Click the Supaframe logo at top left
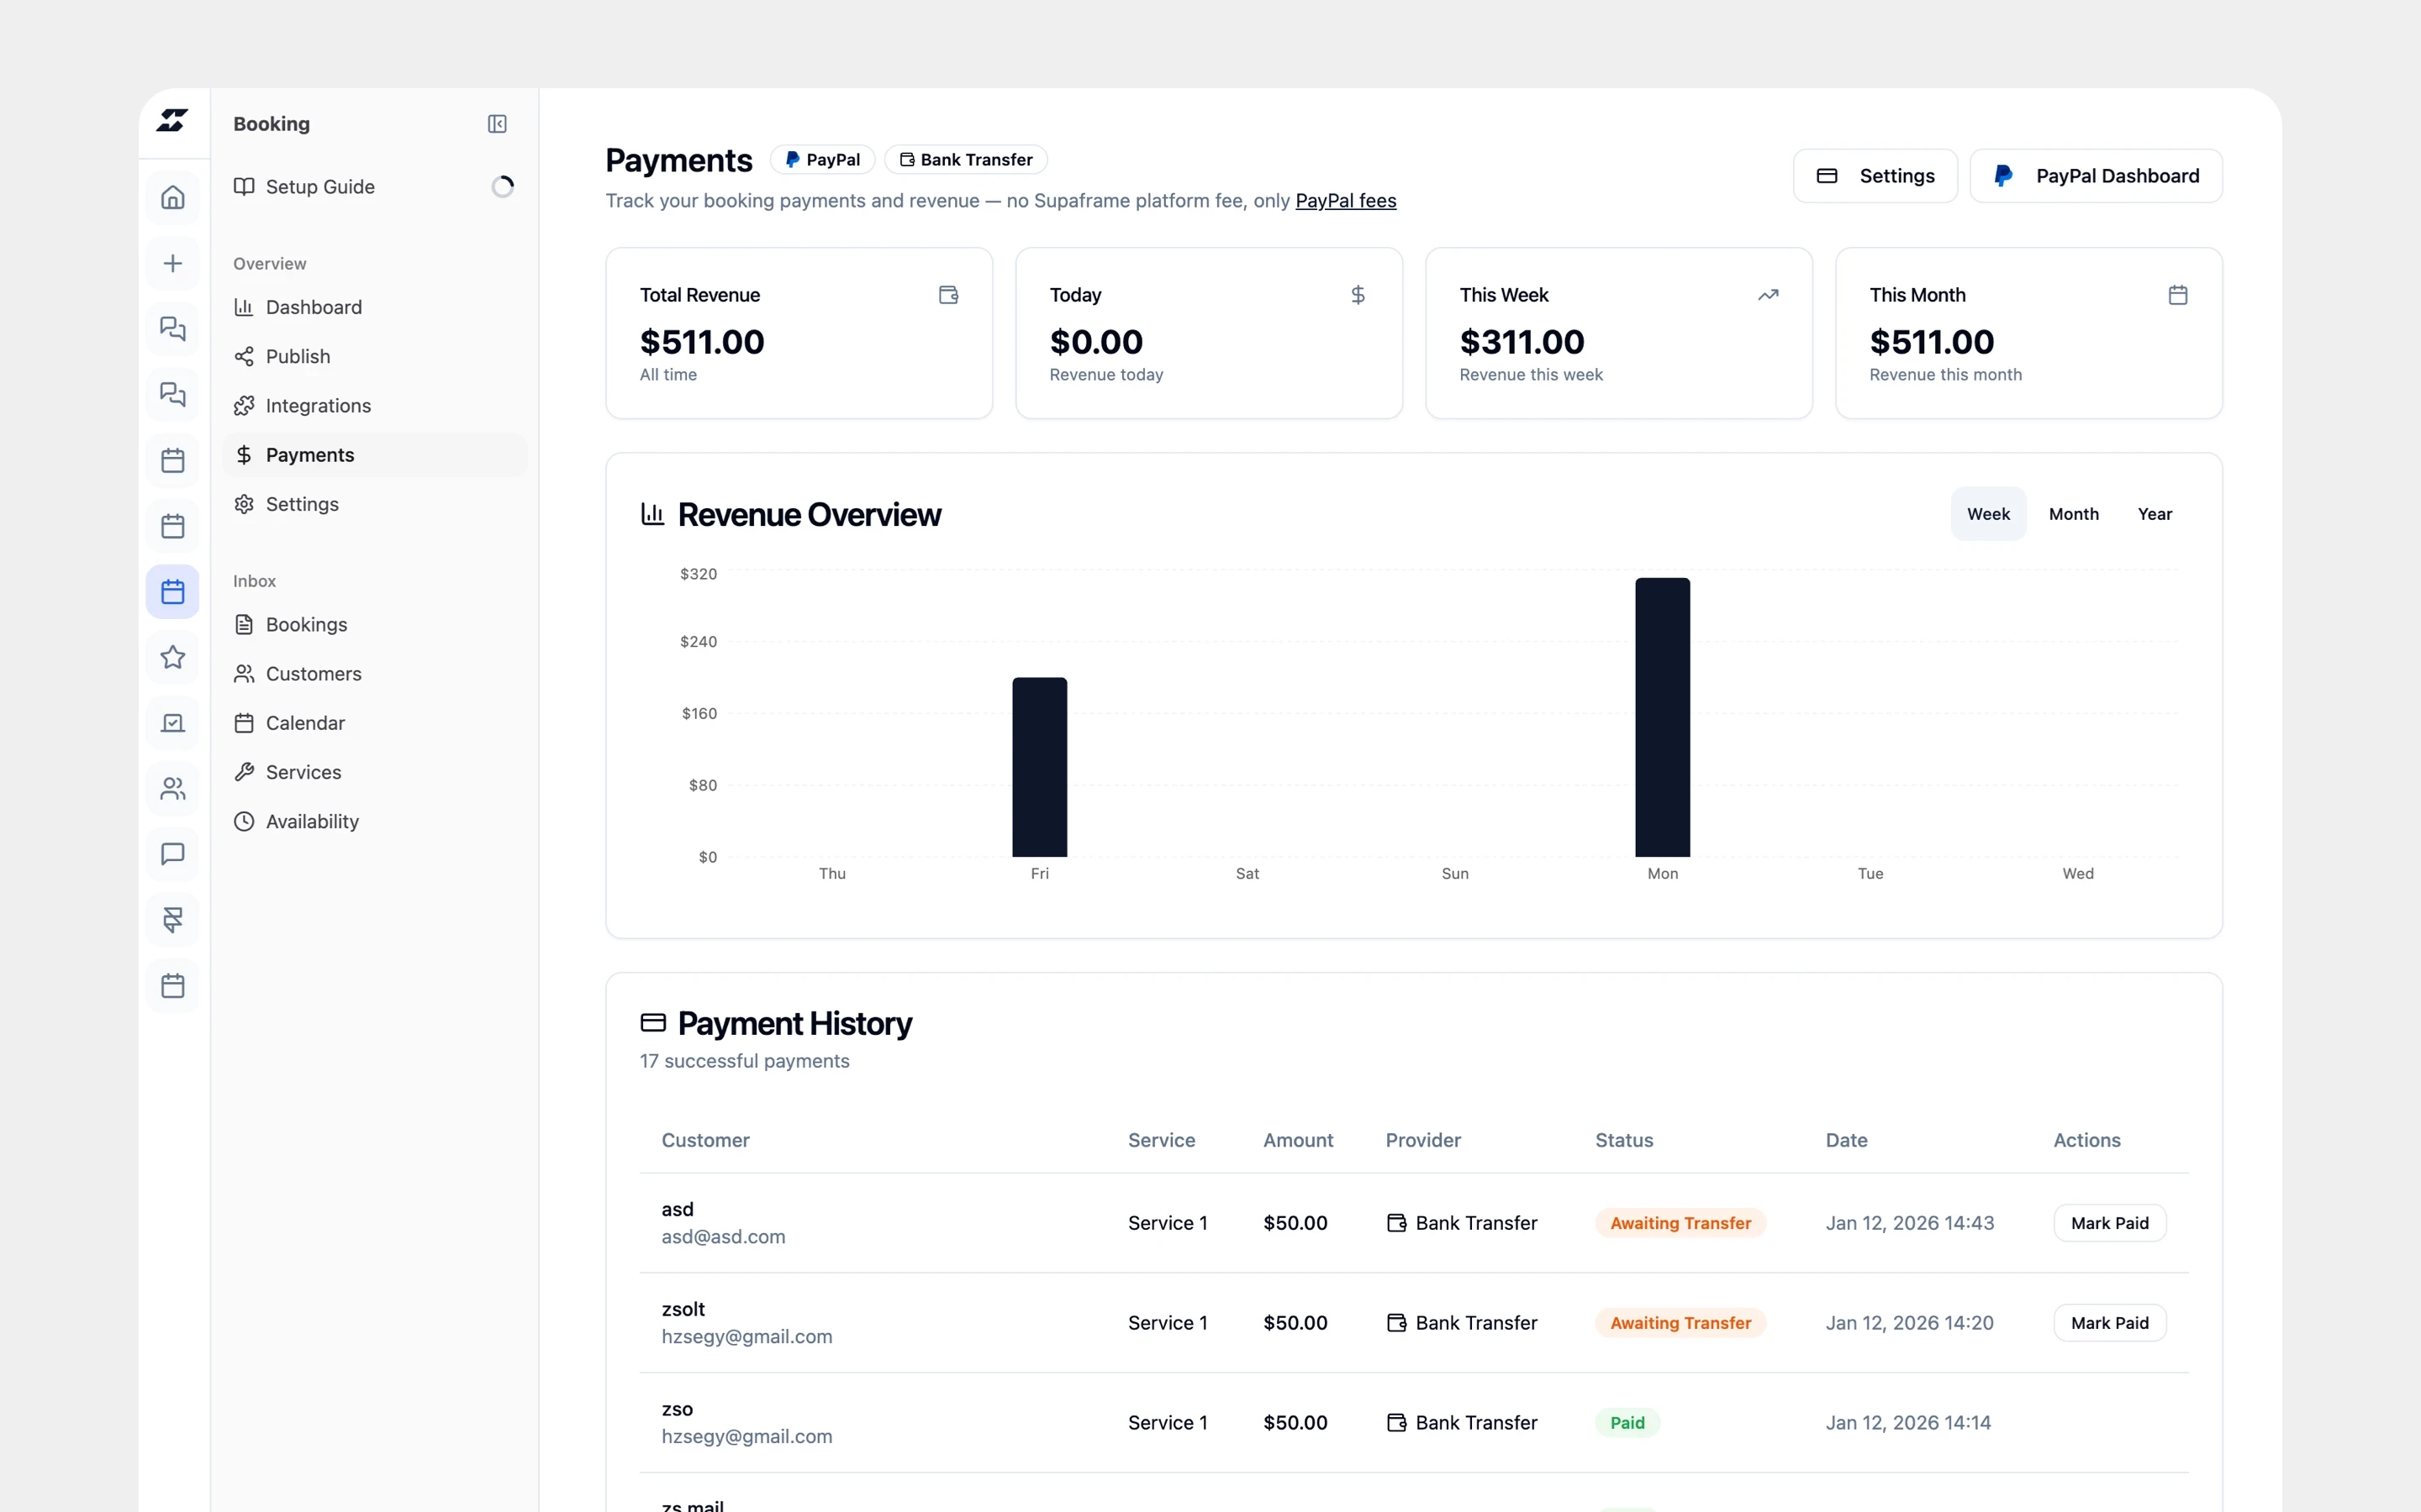This screenshot has width=2421, height=1512. coord(173,121)
